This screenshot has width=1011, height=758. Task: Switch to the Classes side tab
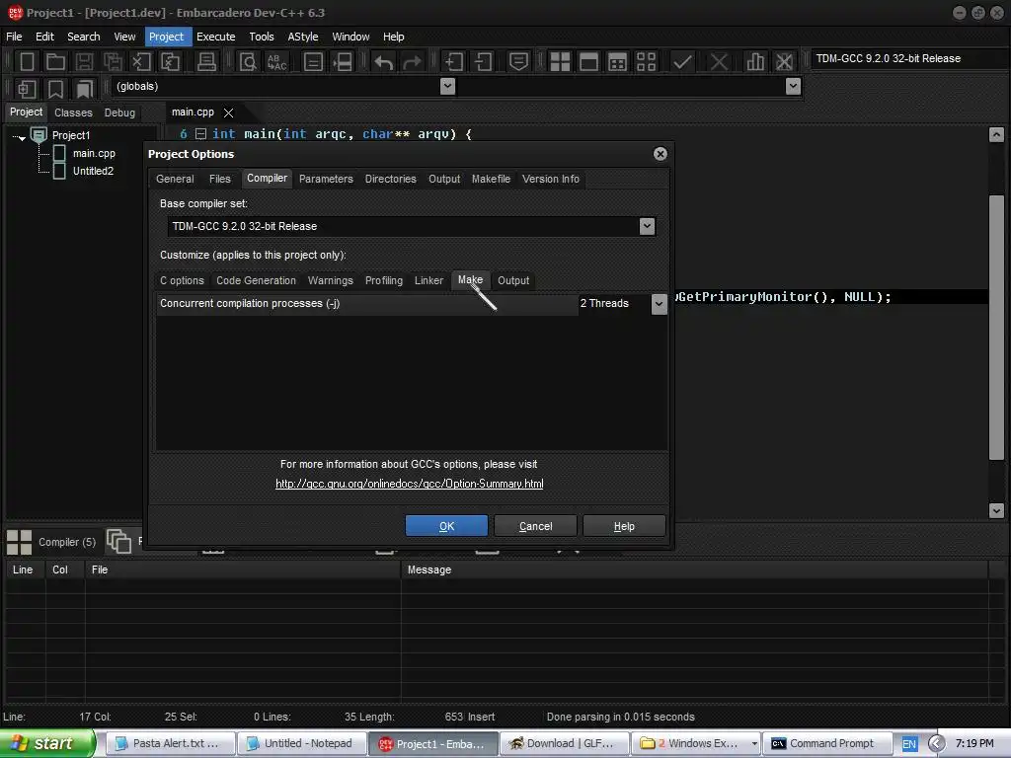pyautogui.click(x=73, y=113)
